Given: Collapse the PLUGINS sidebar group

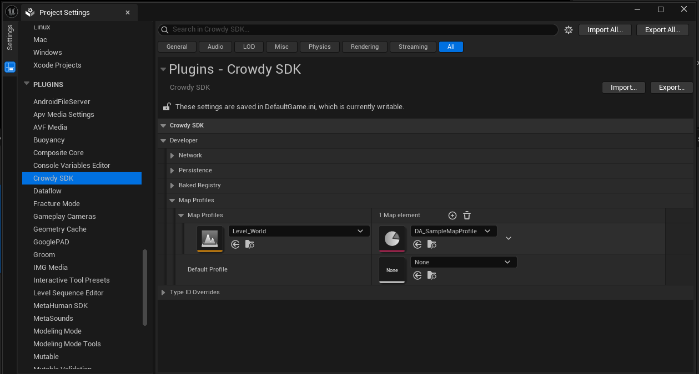Looking at the screenshot, I should 26,84.
